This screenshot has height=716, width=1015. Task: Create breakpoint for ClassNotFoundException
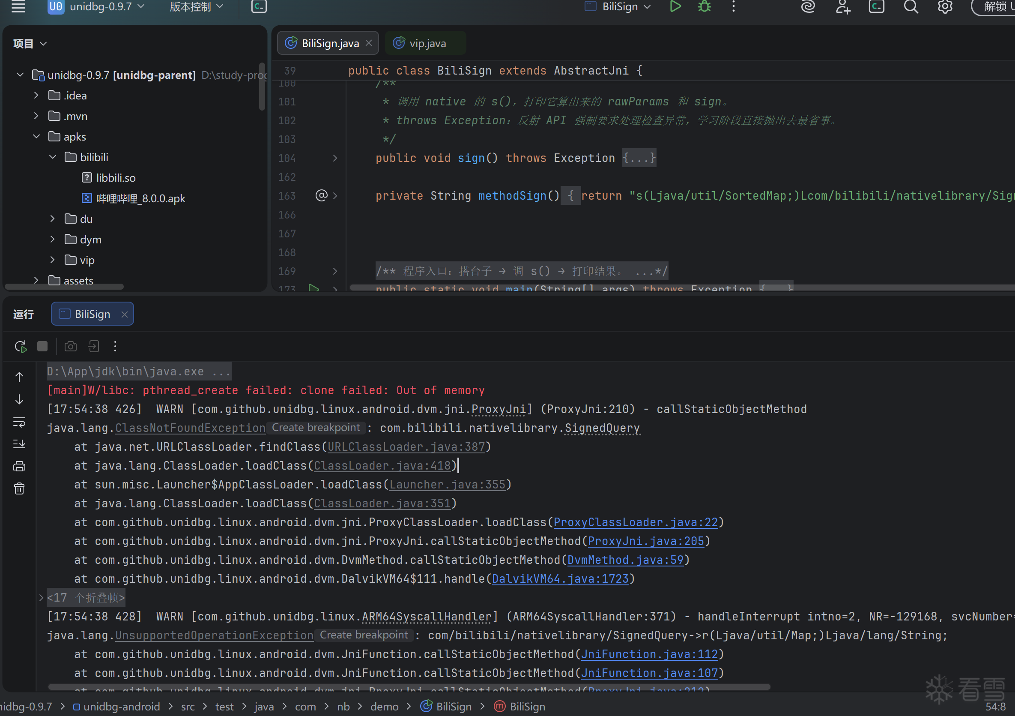316,428
